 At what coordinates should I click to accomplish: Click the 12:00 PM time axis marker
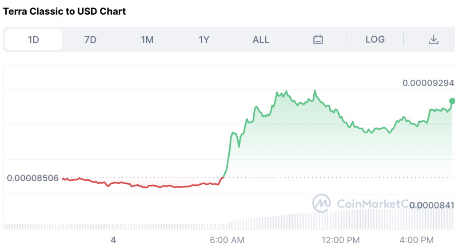[341, 240]
